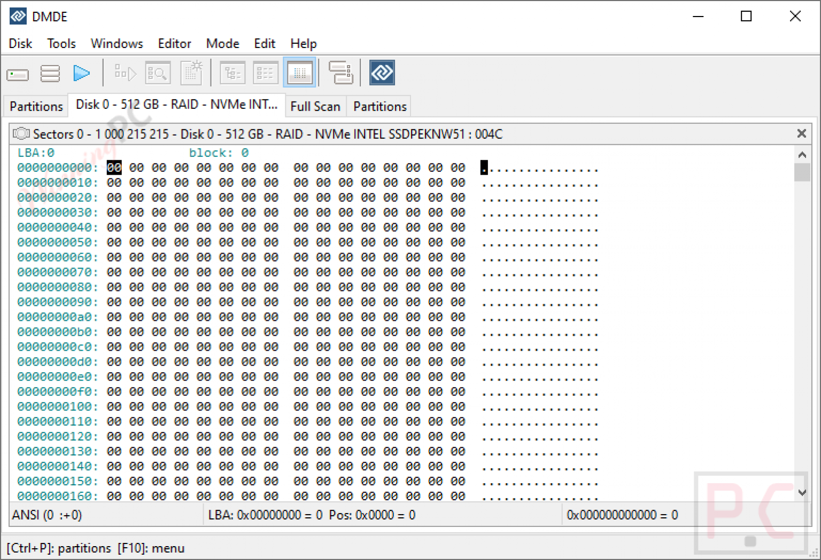
Task: Click the search magnifier toolbar icon
Action: pyautogui.click(x=158, y=73)
